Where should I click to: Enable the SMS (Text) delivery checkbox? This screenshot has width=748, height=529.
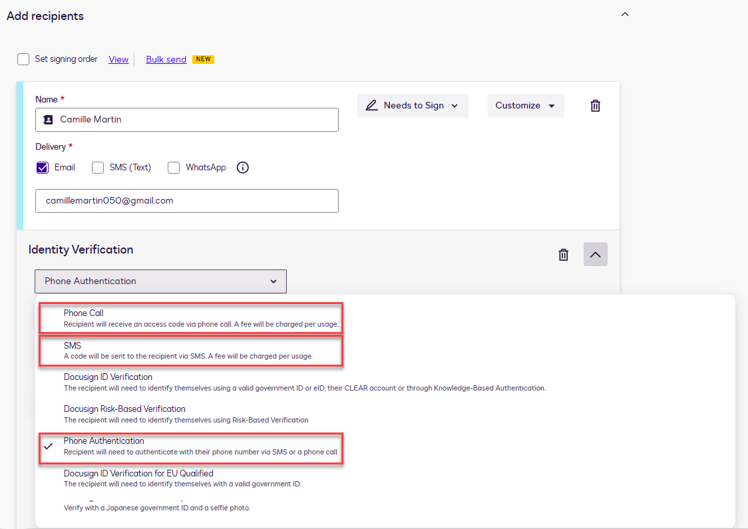[98, 168]
